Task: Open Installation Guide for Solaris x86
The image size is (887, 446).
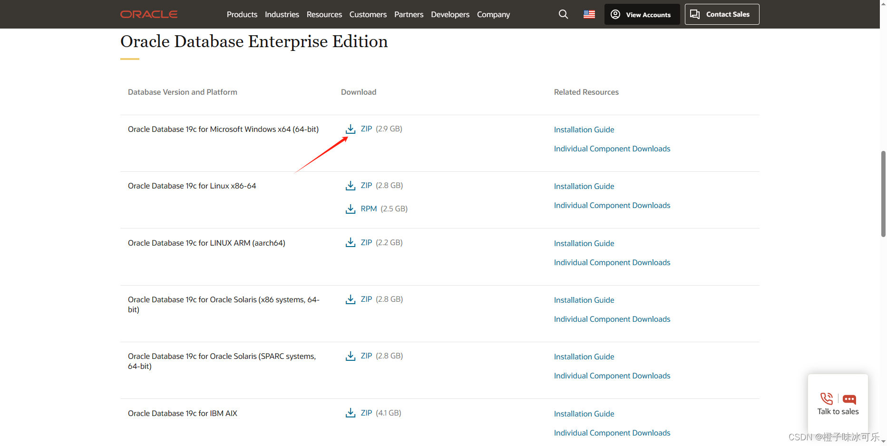Action: coord(584,300)
